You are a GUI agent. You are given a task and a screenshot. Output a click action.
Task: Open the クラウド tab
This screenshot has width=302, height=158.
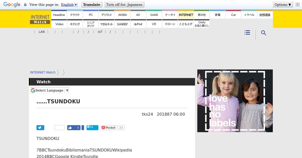click(x=75, y=15)
